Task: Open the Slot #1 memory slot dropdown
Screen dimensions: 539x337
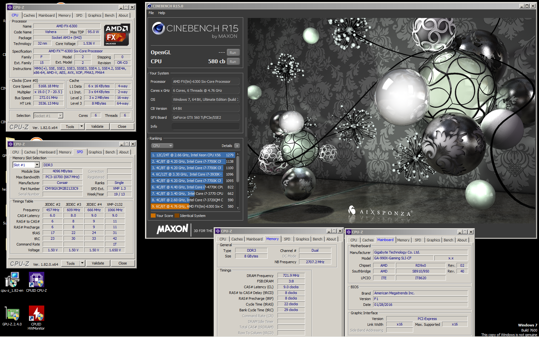Action: coord(37,165)
